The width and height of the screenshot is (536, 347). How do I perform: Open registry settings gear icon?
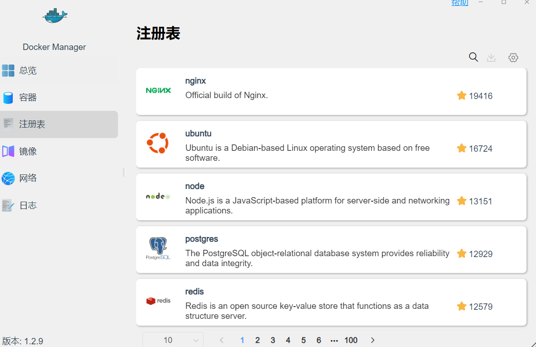[513, 58]
